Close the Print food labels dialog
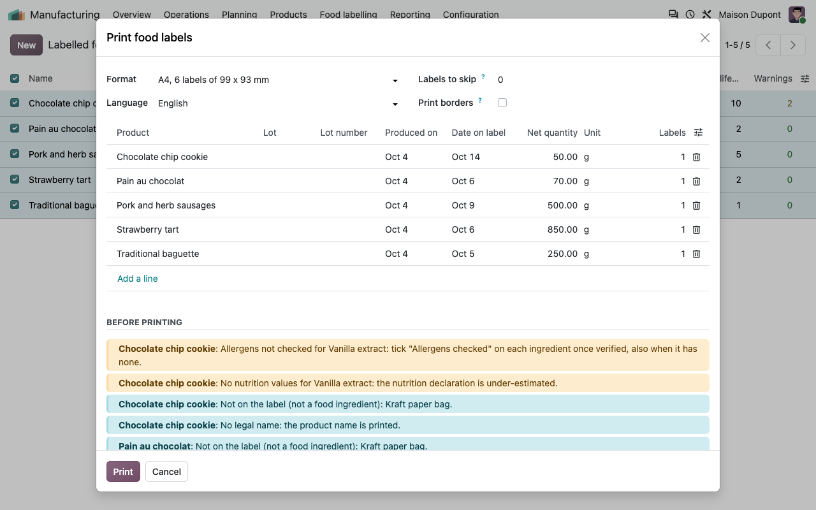816x510 pixels. tap(704, 38)
